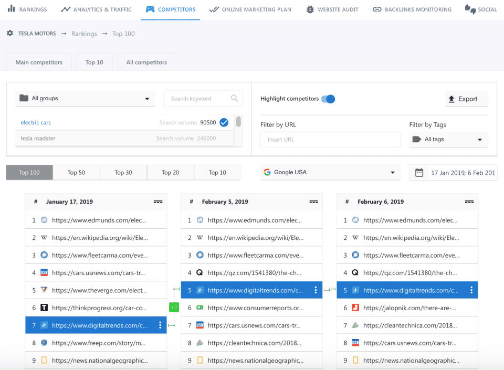Expand the All groups dropdown
This screenshot has height=370, width=504.
[85, 99]
